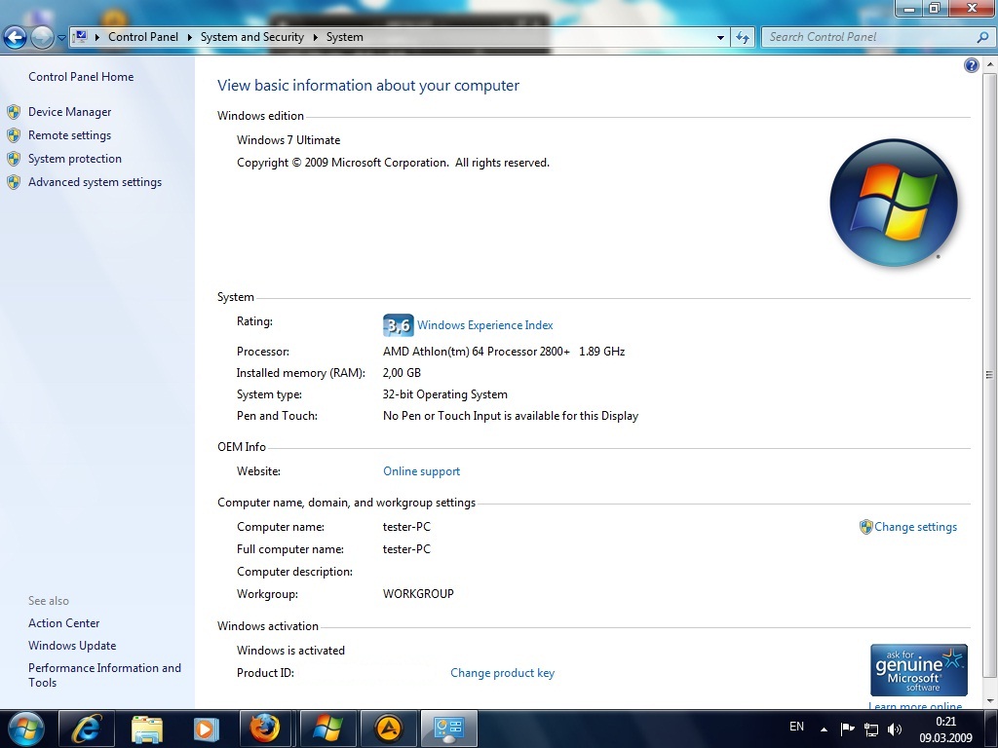
Task: Click the 32-bit Operating System text
Action: (444, 394)
